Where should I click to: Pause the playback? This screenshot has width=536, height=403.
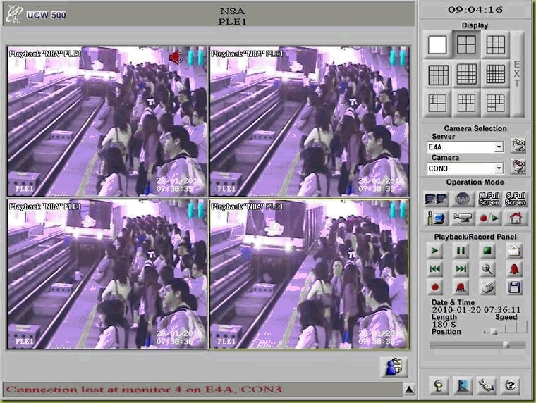[461, 251]
